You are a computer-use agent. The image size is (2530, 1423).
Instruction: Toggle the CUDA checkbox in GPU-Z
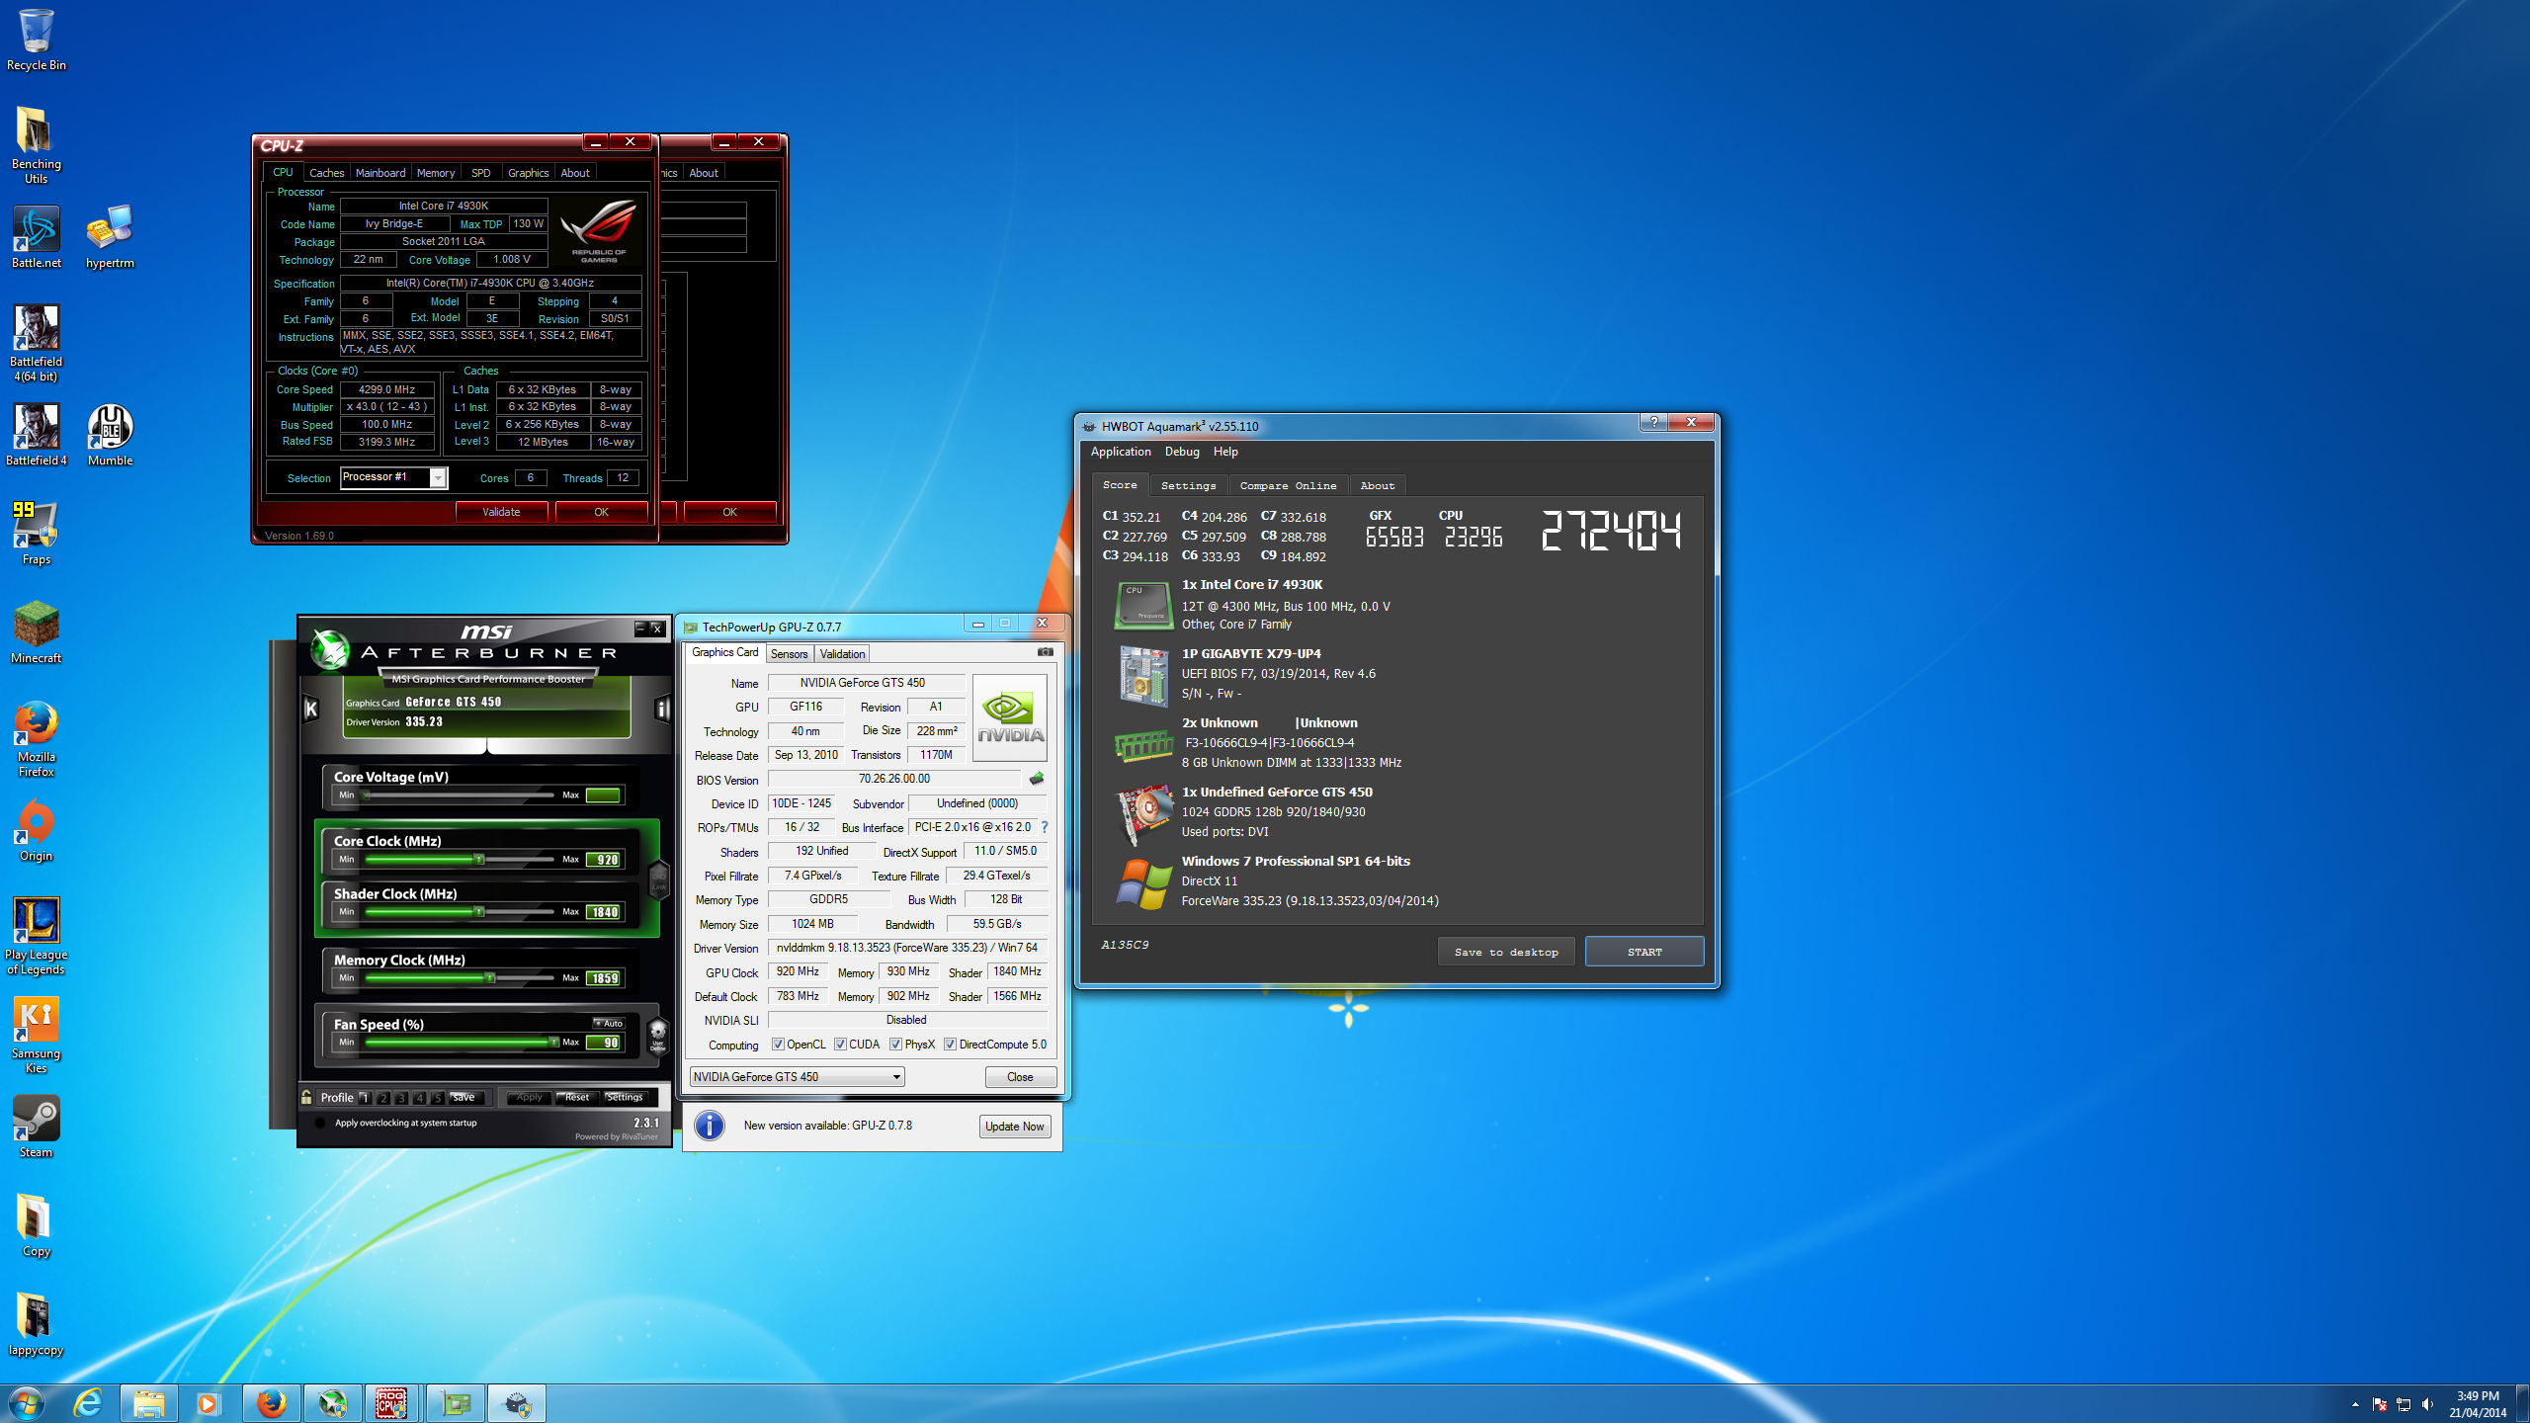840,1045
